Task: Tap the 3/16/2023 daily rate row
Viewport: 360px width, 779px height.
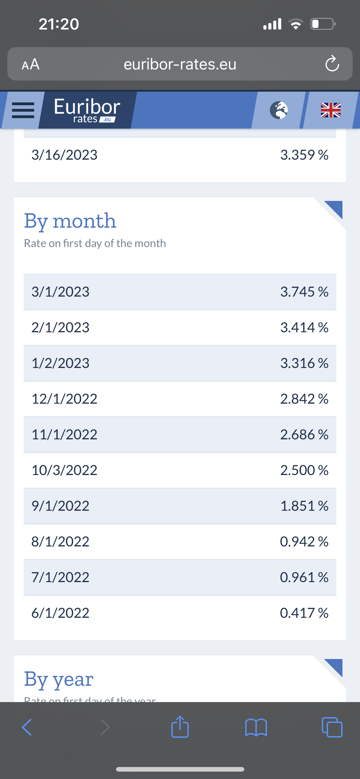Action: tap(180, 155)
